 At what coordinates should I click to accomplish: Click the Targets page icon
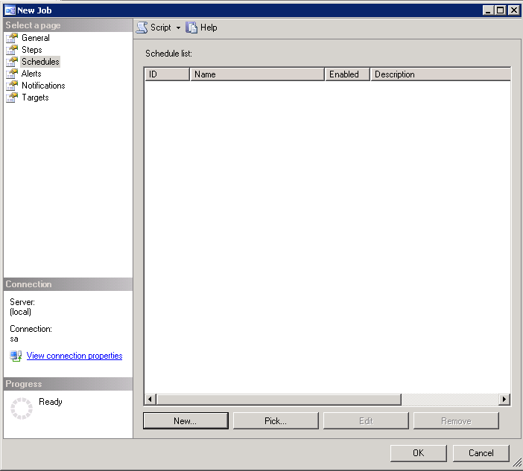click(x=12, y=97)
